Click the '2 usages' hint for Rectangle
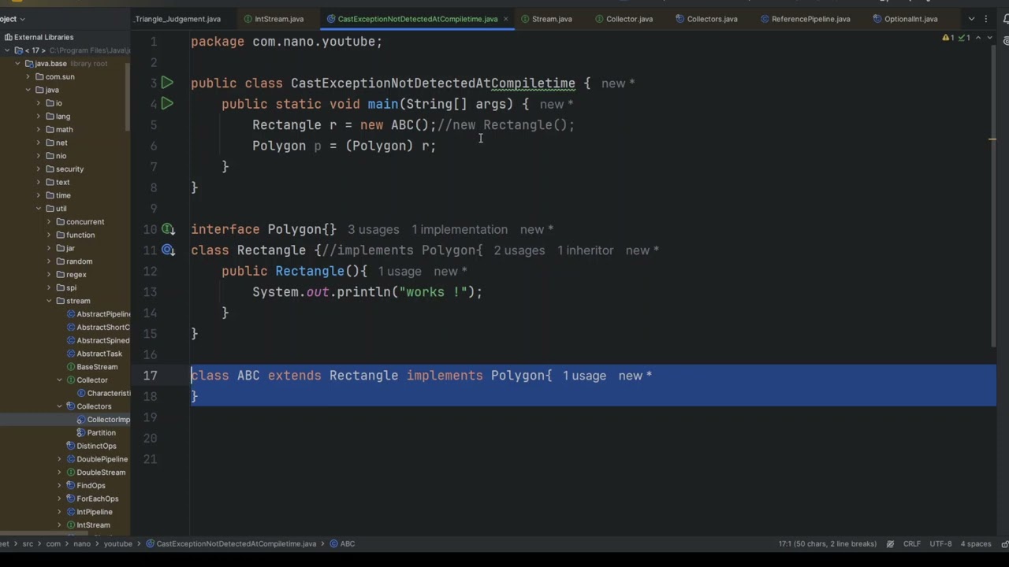Image resolution: width=1009 pixels, height=567 pixels. (x=519, y=250)
